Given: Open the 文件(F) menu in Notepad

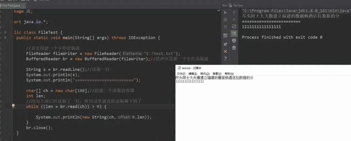Looking at the screenshot, I should (x=181, y=74).
